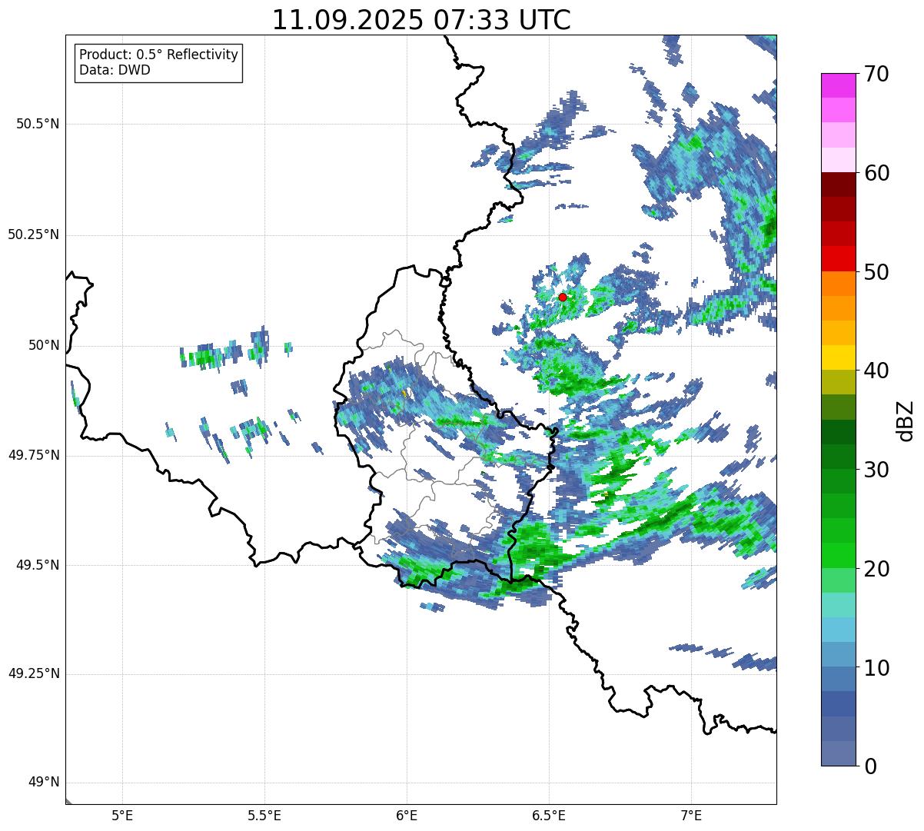924x831 pixels.
Task: Click the 'dBZ' colorbar axis label
Action: point(906,420)
